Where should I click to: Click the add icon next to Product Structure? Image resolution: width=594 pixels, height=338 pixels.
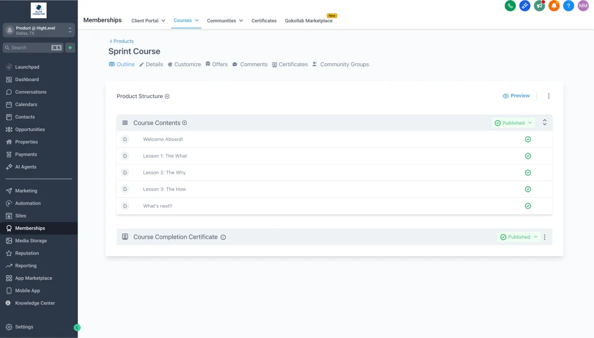[x=167, y=96]
